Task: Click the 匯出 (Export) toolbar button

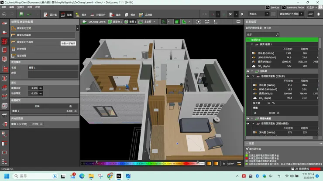Action: coord(115,14)
